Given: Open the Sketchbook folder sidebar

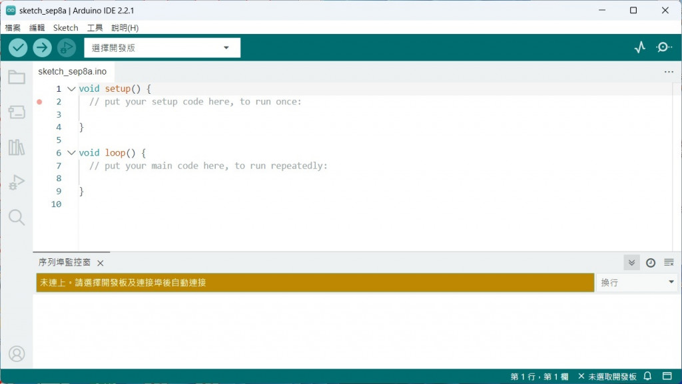Looking at the screenshot, I should pos(17,77).
